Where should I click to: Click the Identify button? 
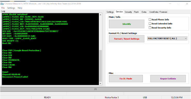pos(127,24)
